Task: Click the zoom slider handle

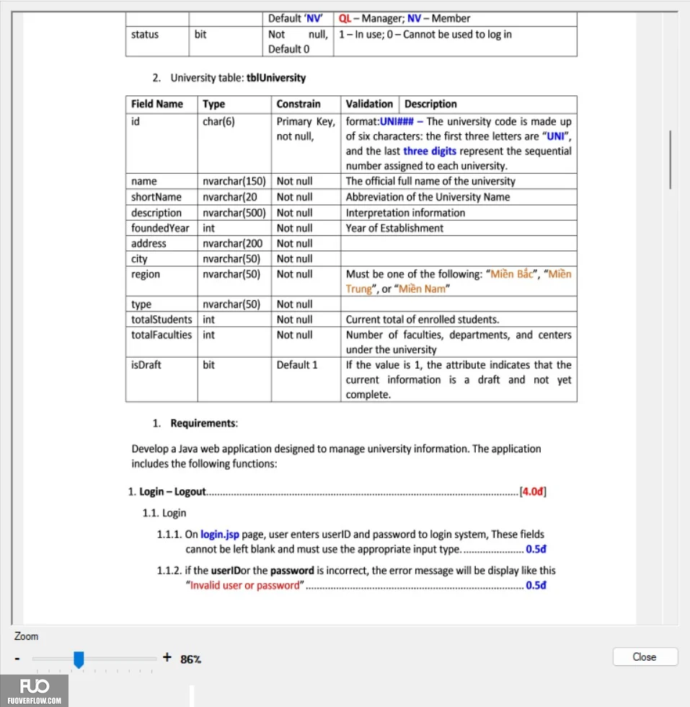Action: click(79, 659)
